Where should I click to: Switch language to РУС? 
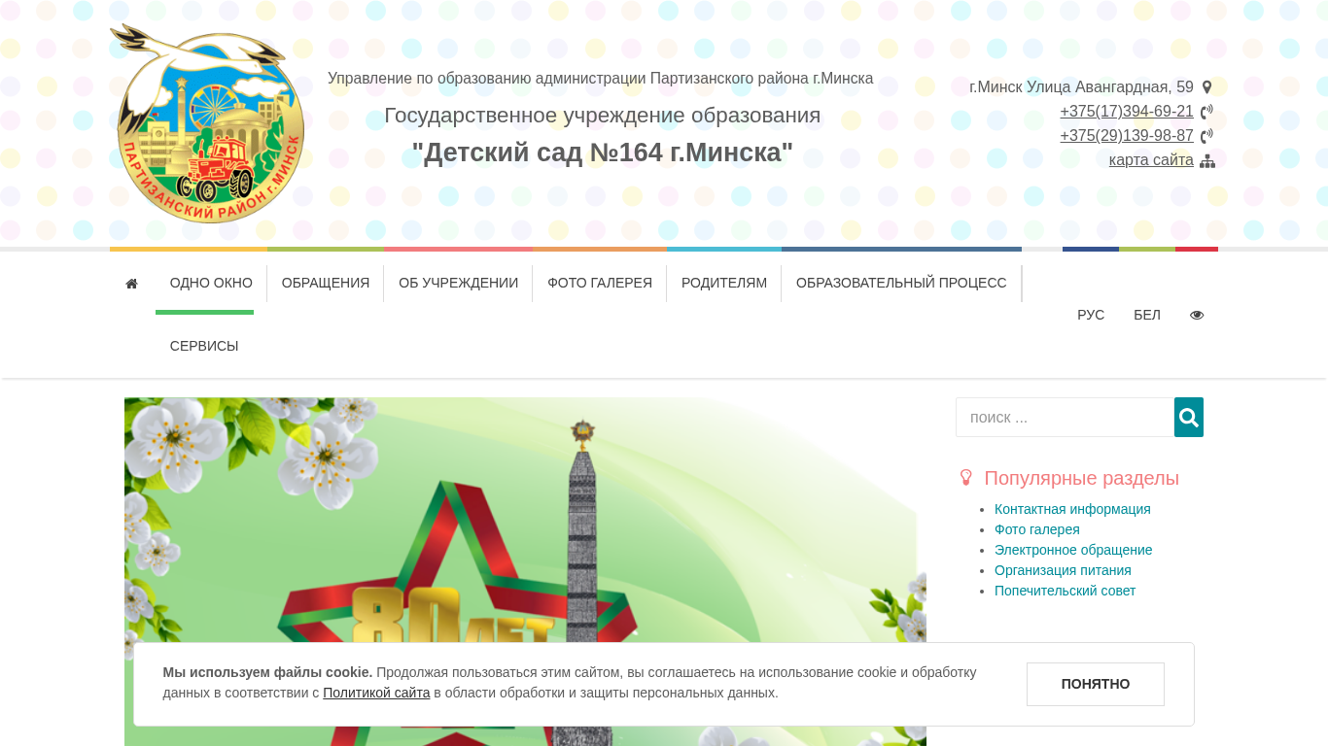(1091, 315)
